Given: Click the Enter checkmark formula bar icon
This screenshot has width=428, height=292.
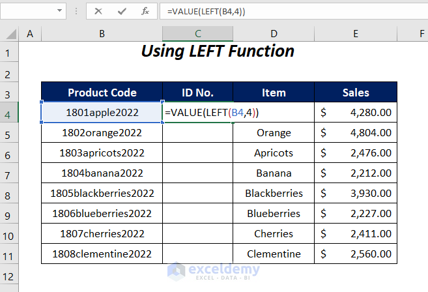Looking at the screenshot, I should (x=122, y=11).
